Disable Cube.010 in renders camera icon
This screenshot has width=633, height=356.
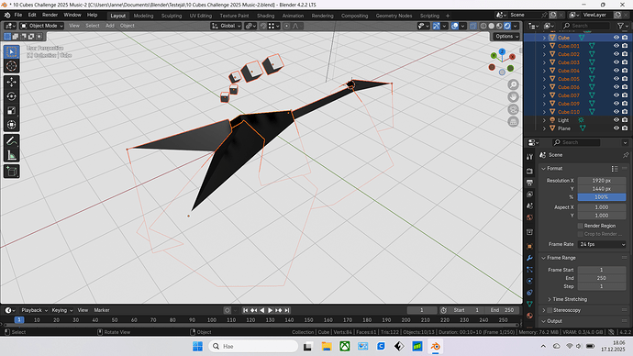coord(625,111)
